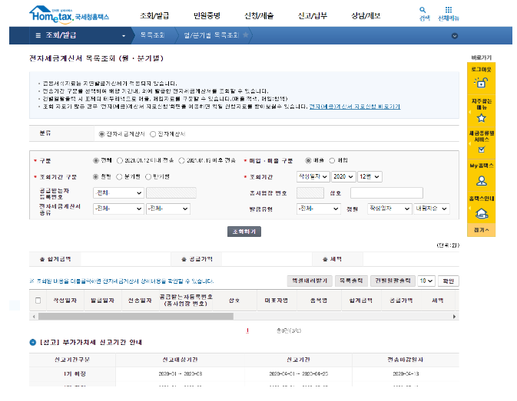Select the 전체 radio under 구분

(95, 160)
